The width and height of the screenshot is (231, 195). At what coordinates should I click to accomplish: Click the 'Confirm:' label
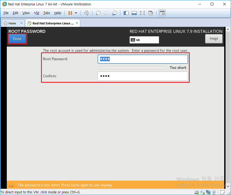50,76
